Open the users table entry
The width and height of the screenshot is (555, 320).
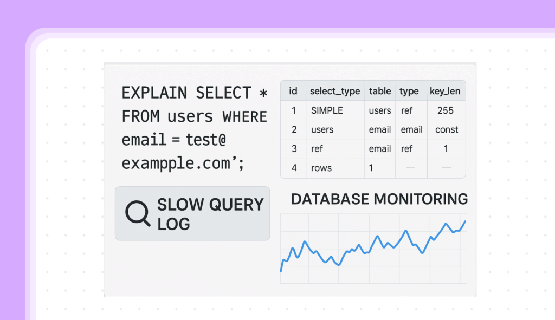(380, 110)
